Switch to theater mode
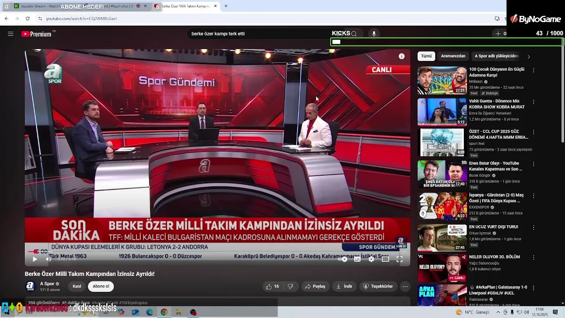This screenshot has height=318, width=565. [385, 259]
